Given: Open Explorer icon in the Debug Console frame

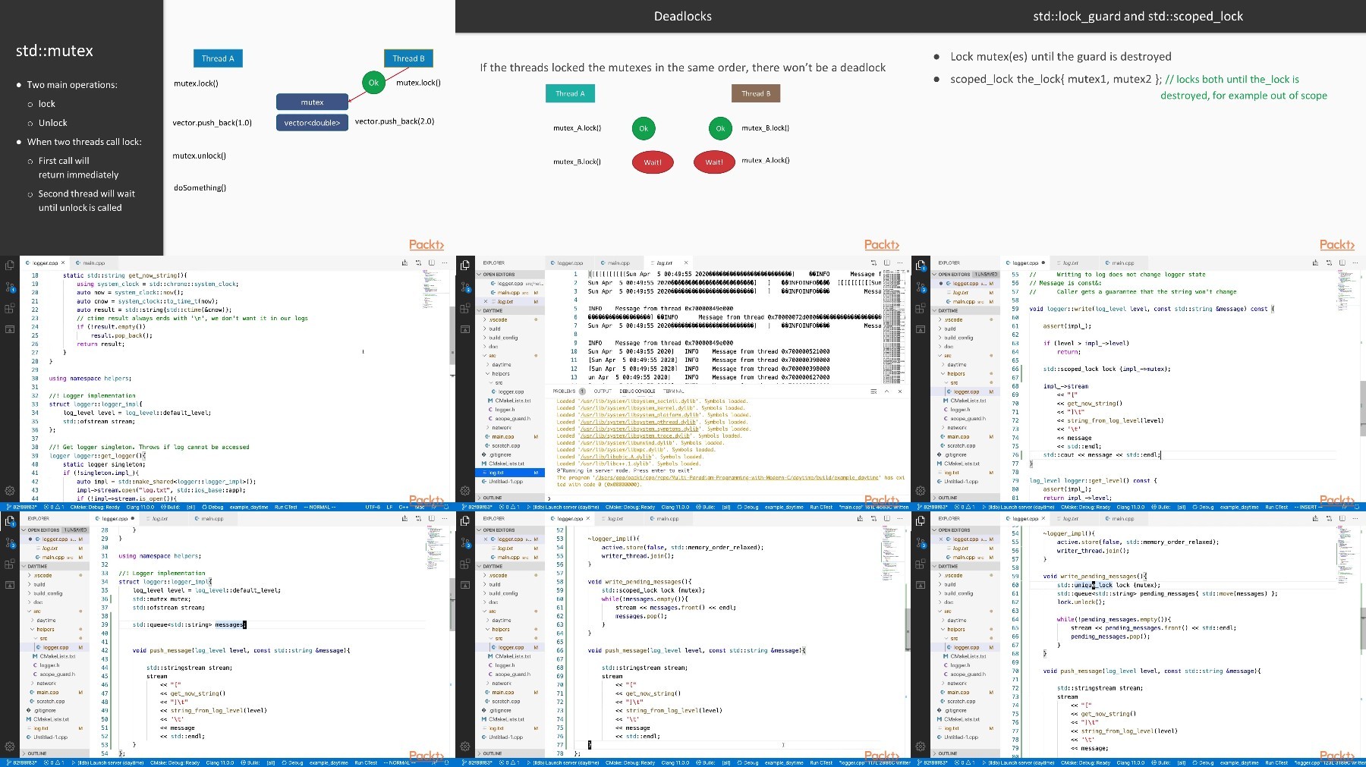Looking at the screenshot, I should coord(465,266).
